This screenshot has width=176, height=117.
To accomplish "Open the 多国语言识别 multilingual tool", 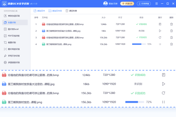I will [13, 63].
